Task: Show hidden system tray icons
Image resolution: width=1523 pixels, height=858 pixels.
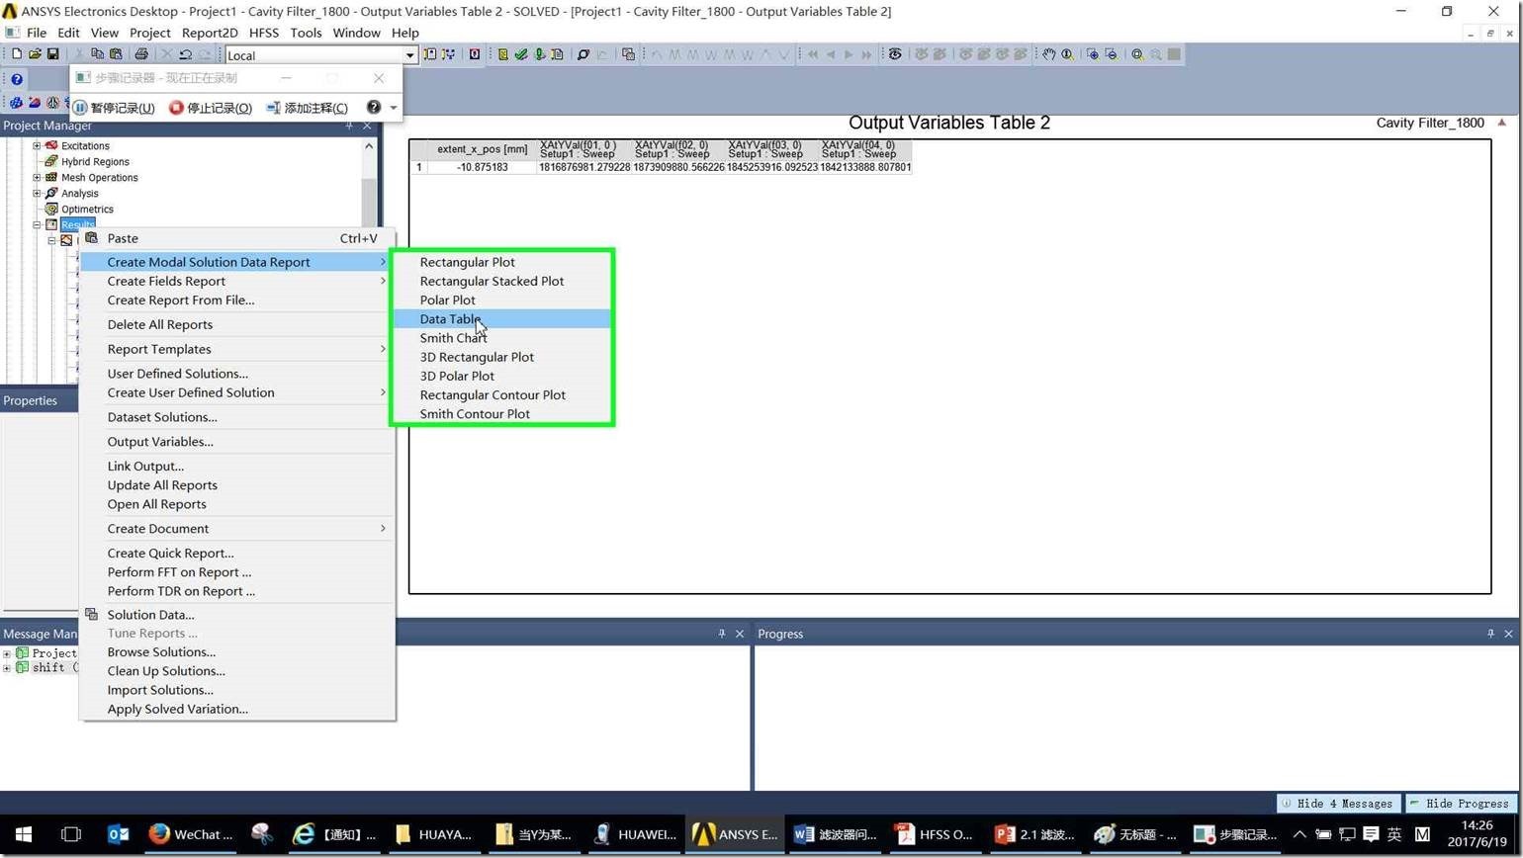Action: coord(1299,834)
